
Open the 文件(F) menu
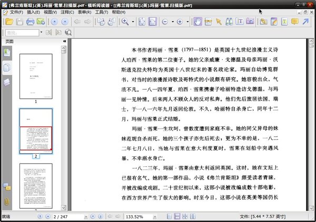tap(16, 12)
